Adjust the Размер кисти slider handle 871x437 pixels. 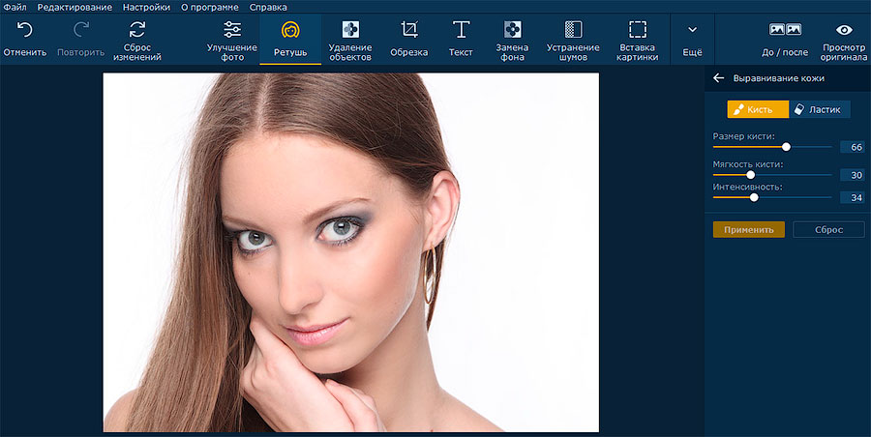tap(786, 147)
